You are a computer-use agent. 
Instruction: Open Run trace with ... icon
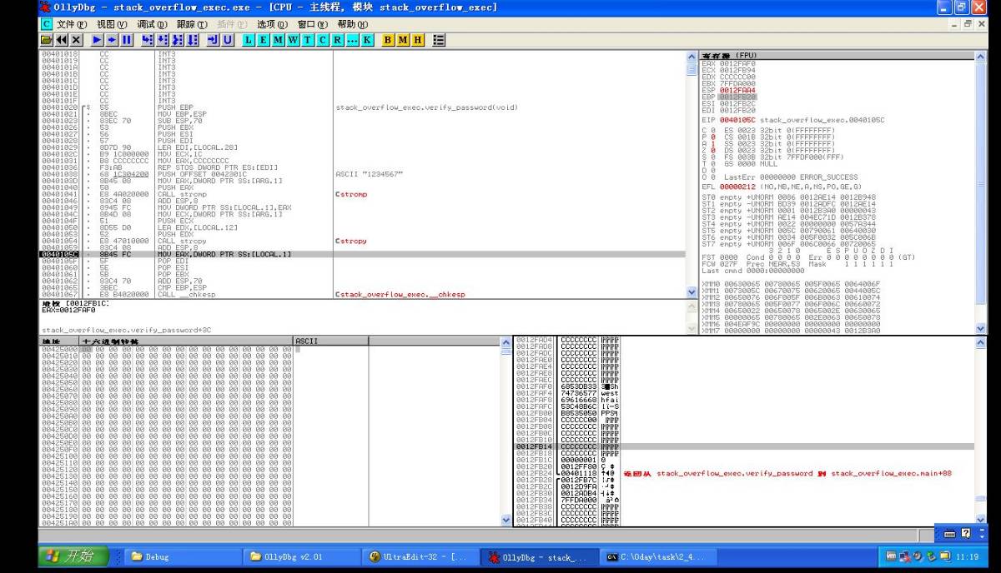pos(351,40)
